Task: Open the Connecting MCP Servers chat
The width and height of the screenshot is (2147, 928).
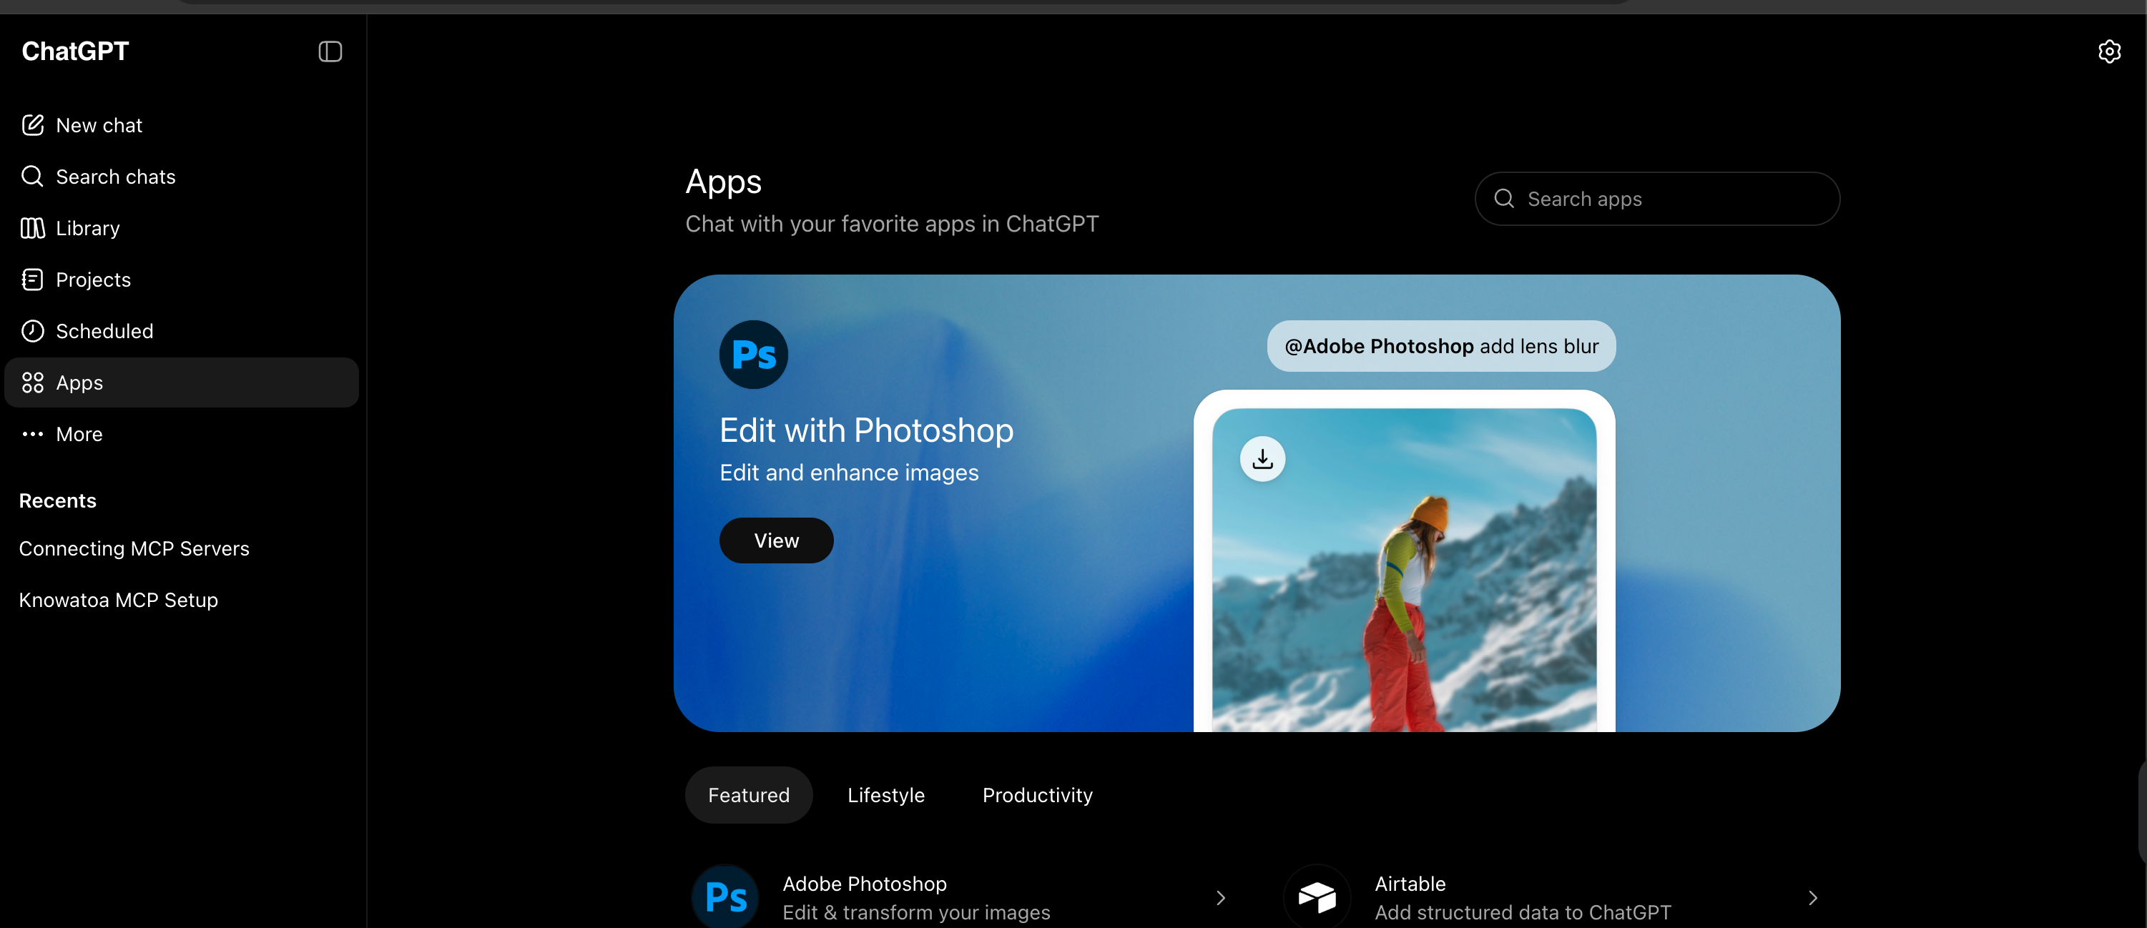Action: pyautogui.click(x=182, y=549)
